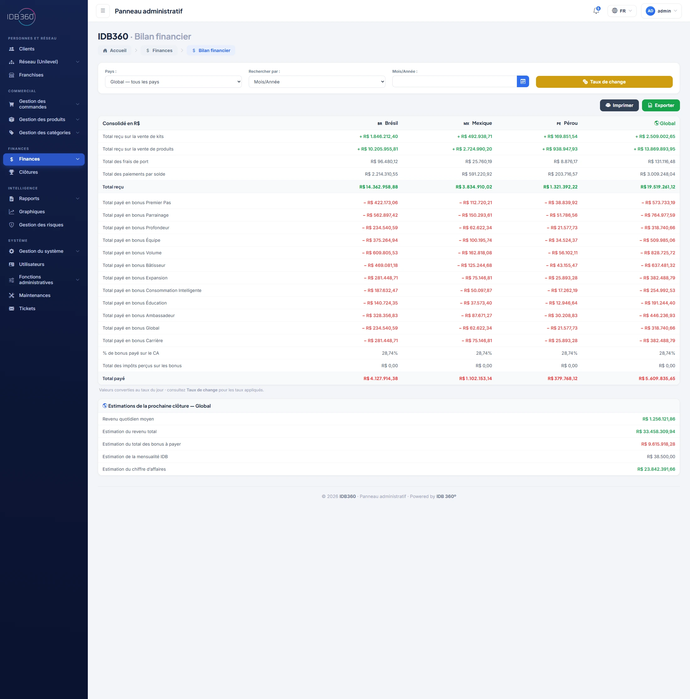Go to Finances breadcrumb link
Image resolution: width=690 pixels, height=699 pixels.
point(159,51)
